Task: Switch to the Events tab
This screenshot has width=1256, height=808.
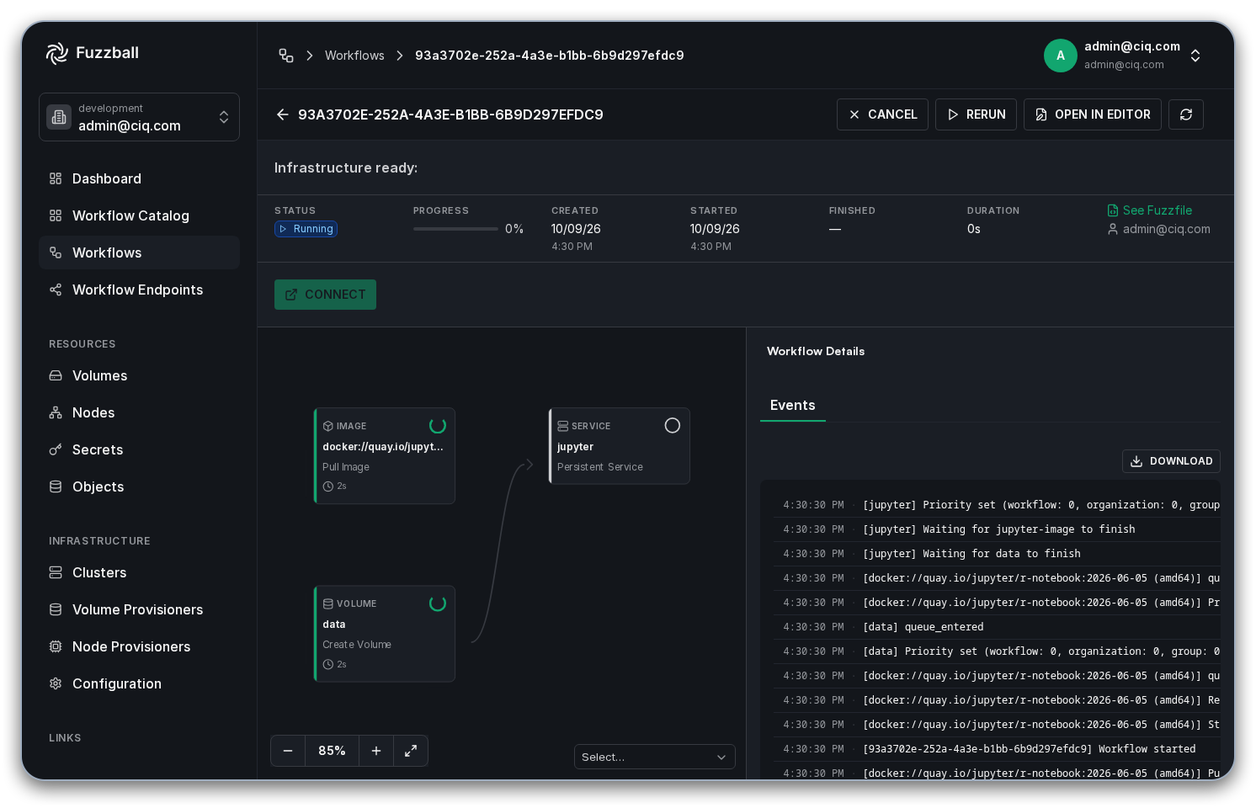Action: coord(792,406)
